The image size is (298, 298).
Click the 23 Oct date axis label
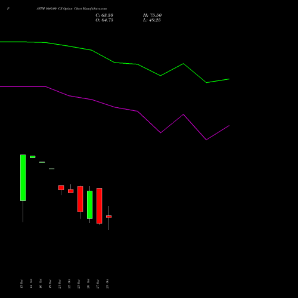pos(79,284)
